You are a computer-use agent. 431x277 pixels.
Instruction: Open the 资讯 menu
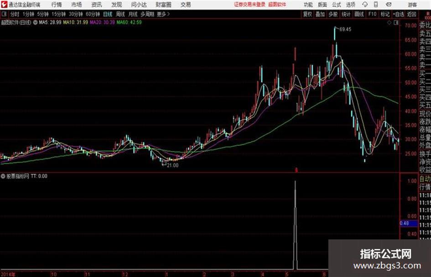[97, 5]
